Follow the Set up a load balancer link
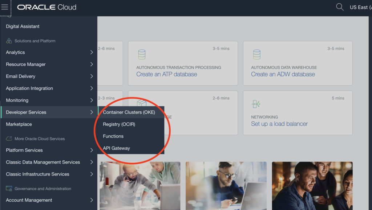372x210 pixels. point(279,124)
